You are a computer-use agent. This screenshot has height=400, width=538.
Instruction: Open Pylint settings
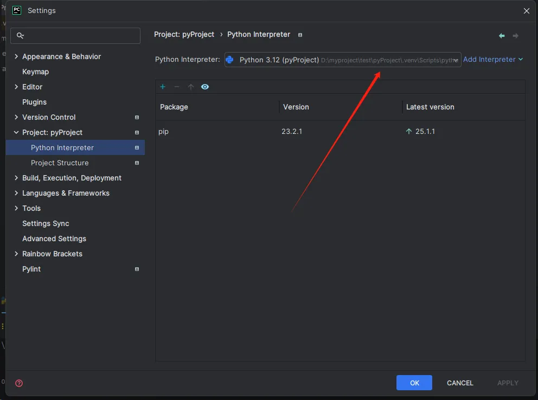pos(31,269)
